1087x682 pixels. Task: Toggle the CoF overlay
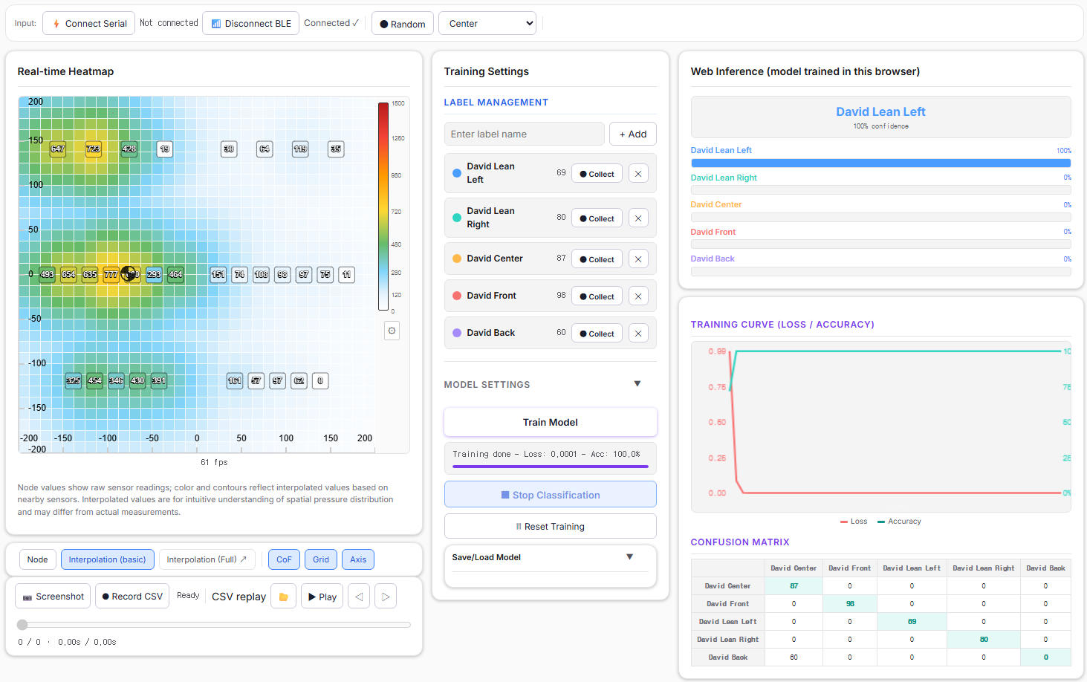pos(284,559)
